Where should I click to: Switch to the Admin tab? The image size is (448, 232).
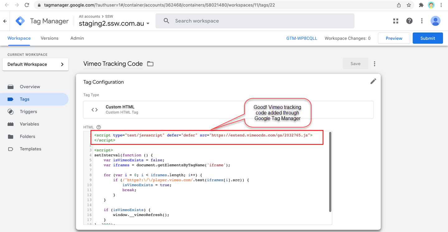coord(77,38)
